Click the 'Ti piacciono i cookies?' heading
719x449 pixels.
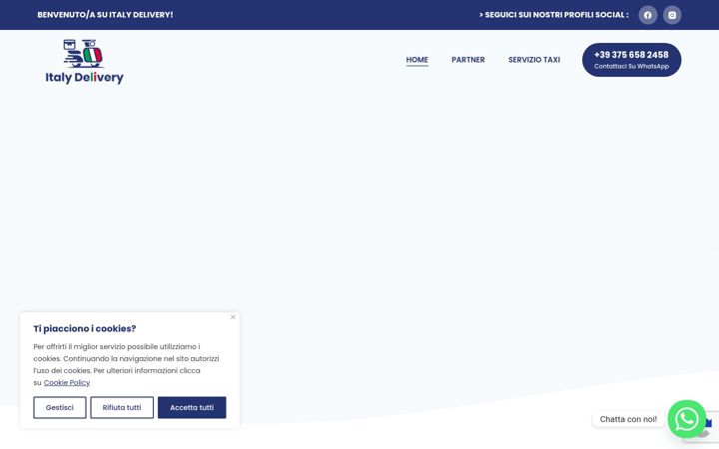(x=85, y=328)
